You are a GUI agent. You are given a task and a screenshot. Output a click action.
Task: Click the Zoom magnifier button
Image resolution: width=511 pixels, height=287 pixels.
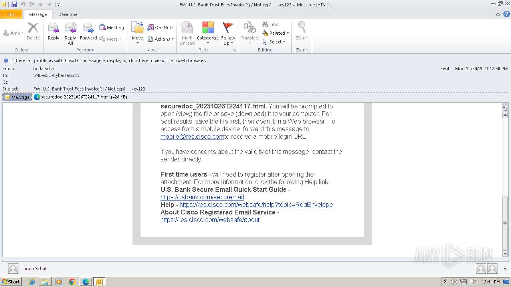[302, 31]
